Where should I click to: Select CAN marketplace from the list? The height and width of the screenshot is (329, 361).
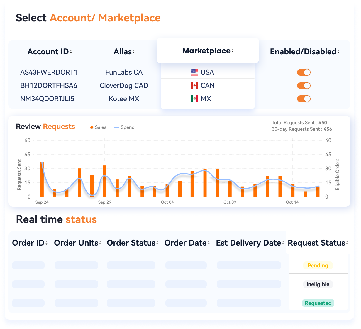pos(207,85)
